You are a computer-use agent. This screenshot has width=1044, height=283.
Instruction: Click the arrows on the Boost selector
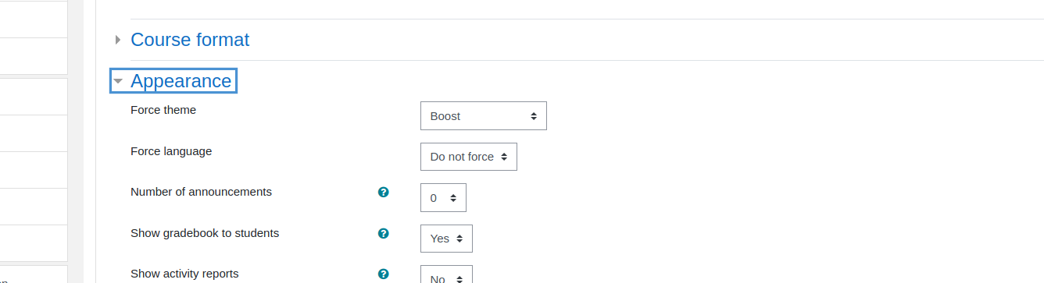click(x=534, y=116)
